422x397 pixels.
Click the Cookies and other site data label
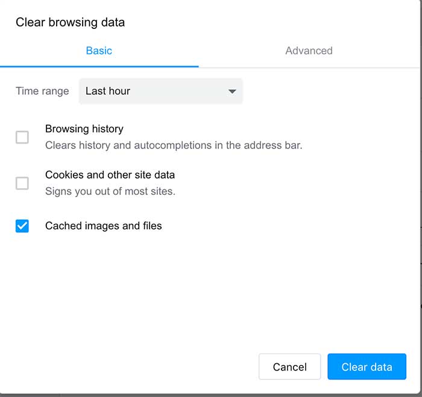pos(110,175)
